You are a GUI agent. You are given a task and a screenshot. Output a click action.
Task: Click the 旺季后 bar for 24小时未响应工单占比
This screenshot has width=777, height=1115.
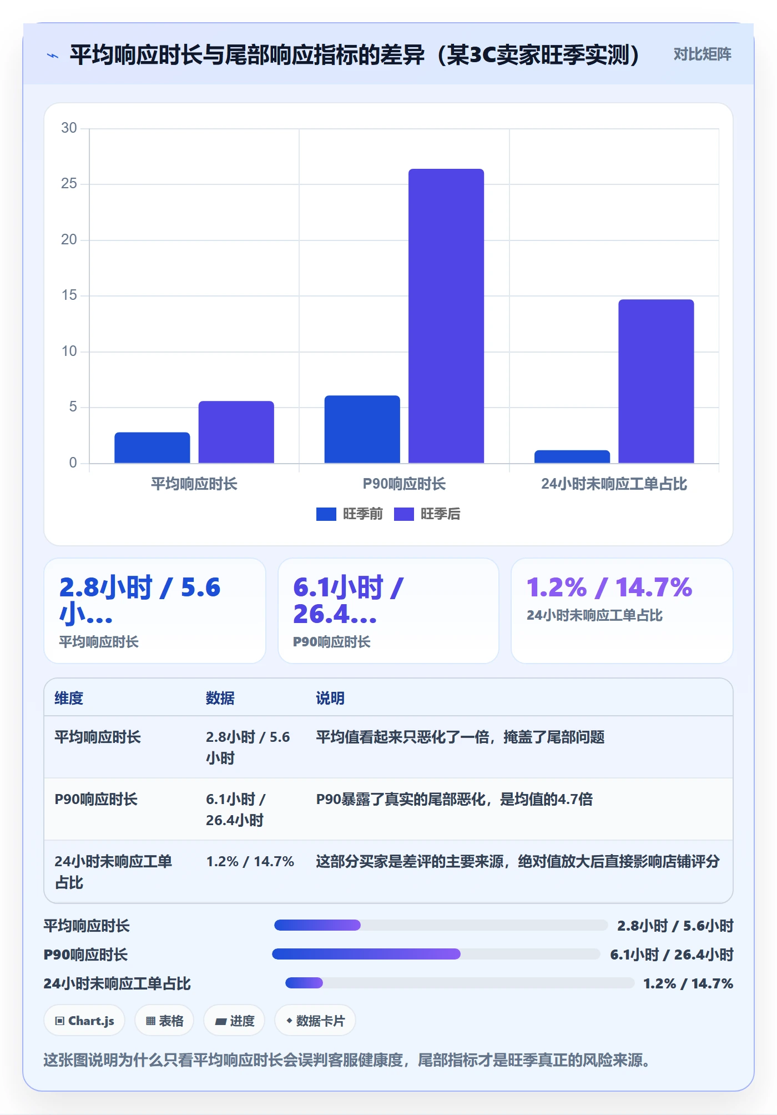click(656, 381)
